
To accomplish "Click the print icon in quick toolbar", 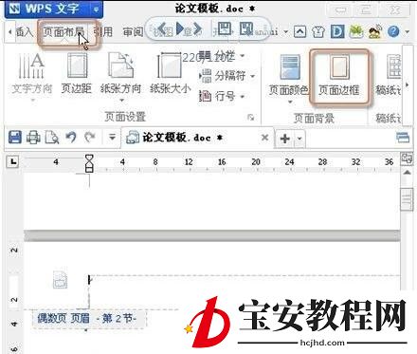I will coord(33,138).
